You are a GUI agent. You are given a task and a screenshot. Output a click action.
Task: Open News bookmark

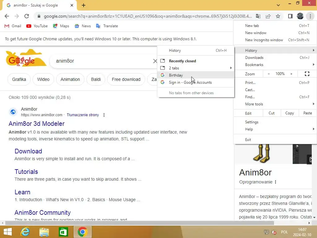pos(83,26)
